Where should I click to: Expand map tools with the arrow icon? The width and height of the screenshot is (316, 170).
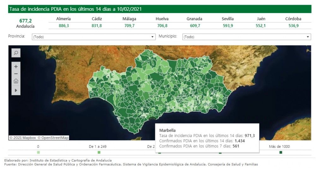coord(16,90)
